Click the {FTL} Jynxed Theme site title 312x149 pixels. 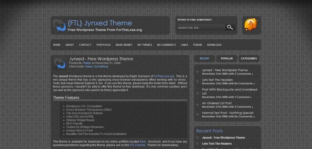click(x=100, y=23)
